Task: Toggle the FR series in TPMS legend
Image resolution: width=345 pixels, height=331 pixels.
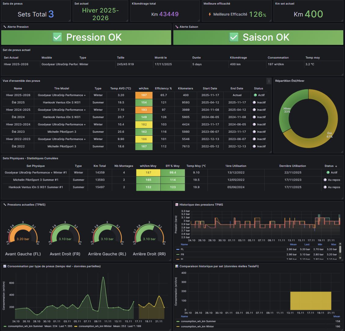Action: (x=182, y=254)
